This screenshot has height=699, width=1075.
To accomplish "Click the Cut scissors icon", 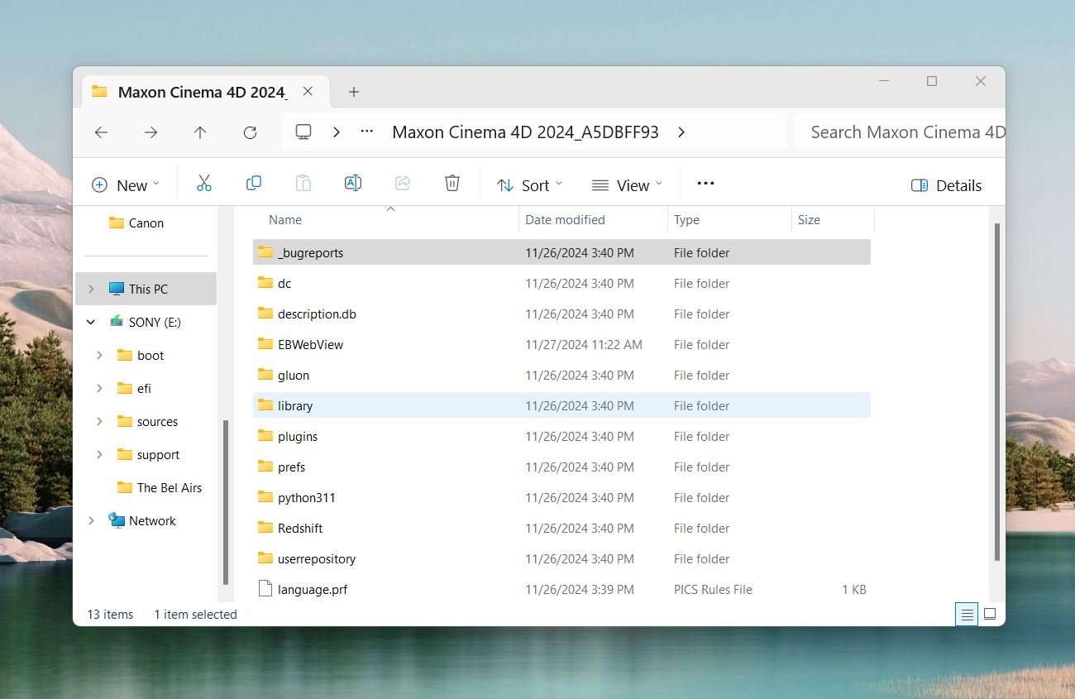I will [204, 184].
